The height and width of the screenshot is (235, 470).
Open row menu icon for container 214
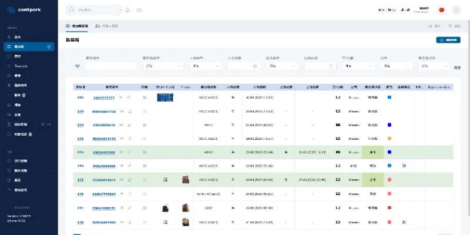point(145,125)
